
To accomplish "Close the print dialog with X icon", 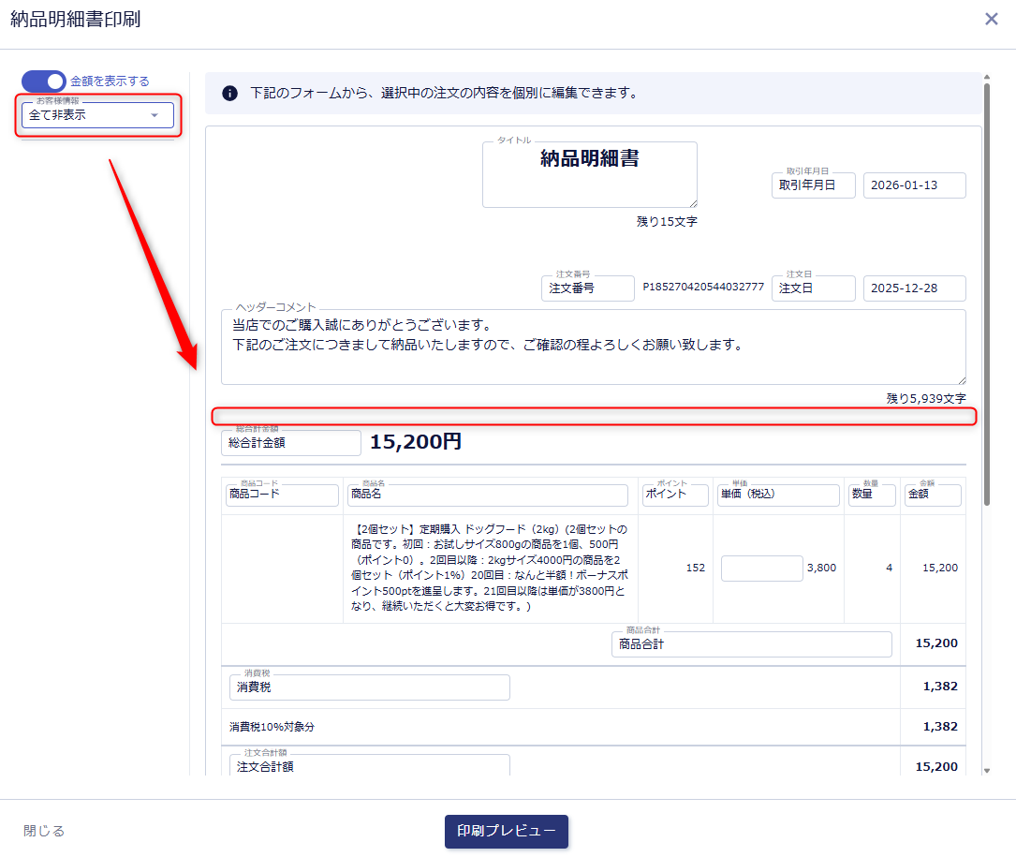I will 992,19.
